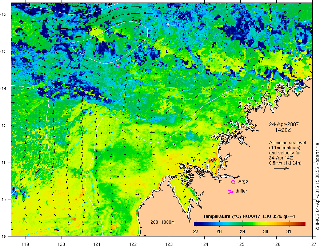The width and height of the screenshot is (320, 247).
Task: Click longitude axis label 126
Action: click(x=276, y=244)
